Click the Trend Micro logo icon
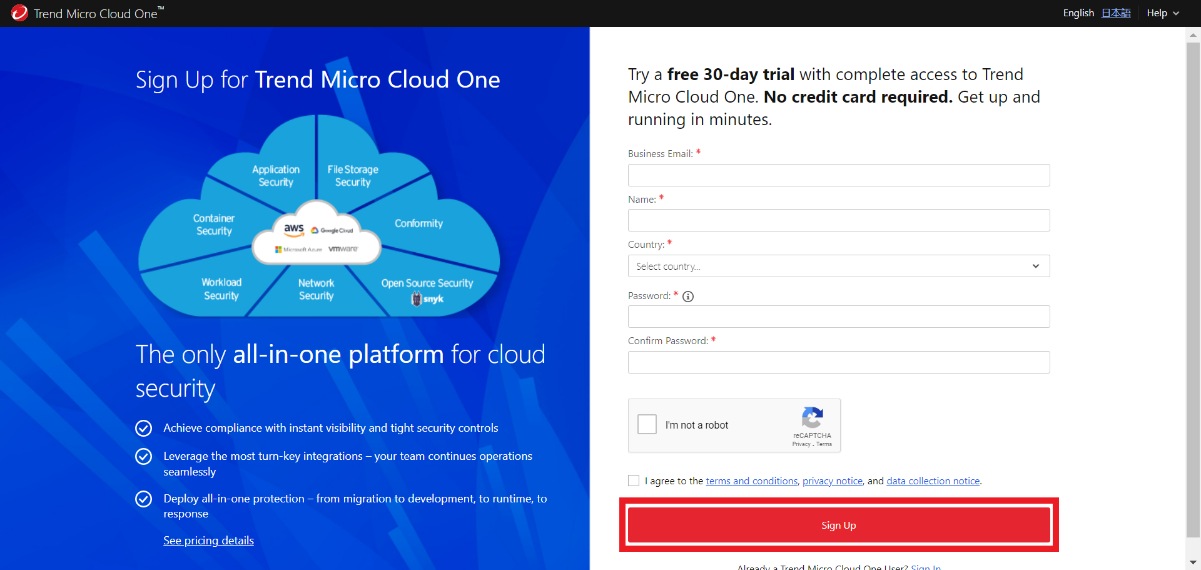 [x=19, y=13]
